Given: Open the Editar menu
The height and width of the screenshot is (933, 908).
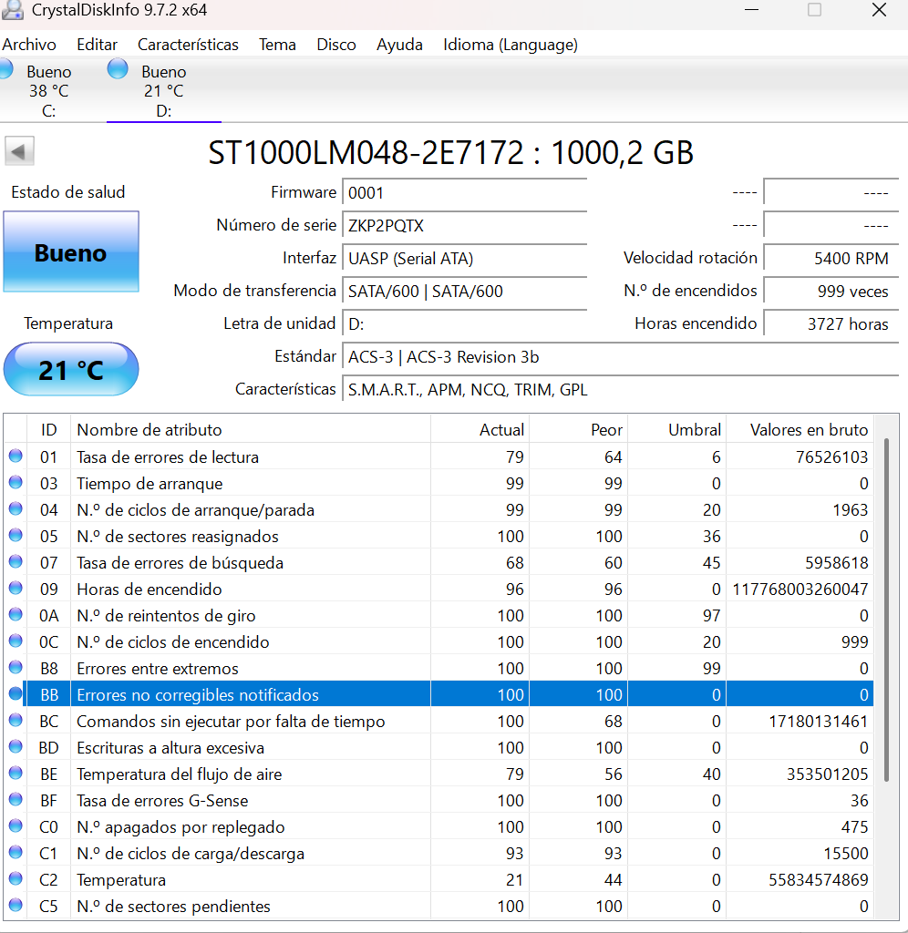Looking at the screenshot, I should click(97, 45).
